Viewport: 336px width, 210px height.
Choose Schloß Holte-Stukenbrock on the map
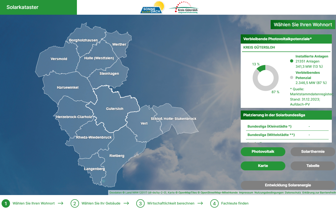pyautogui.click(x=174, y=119)
